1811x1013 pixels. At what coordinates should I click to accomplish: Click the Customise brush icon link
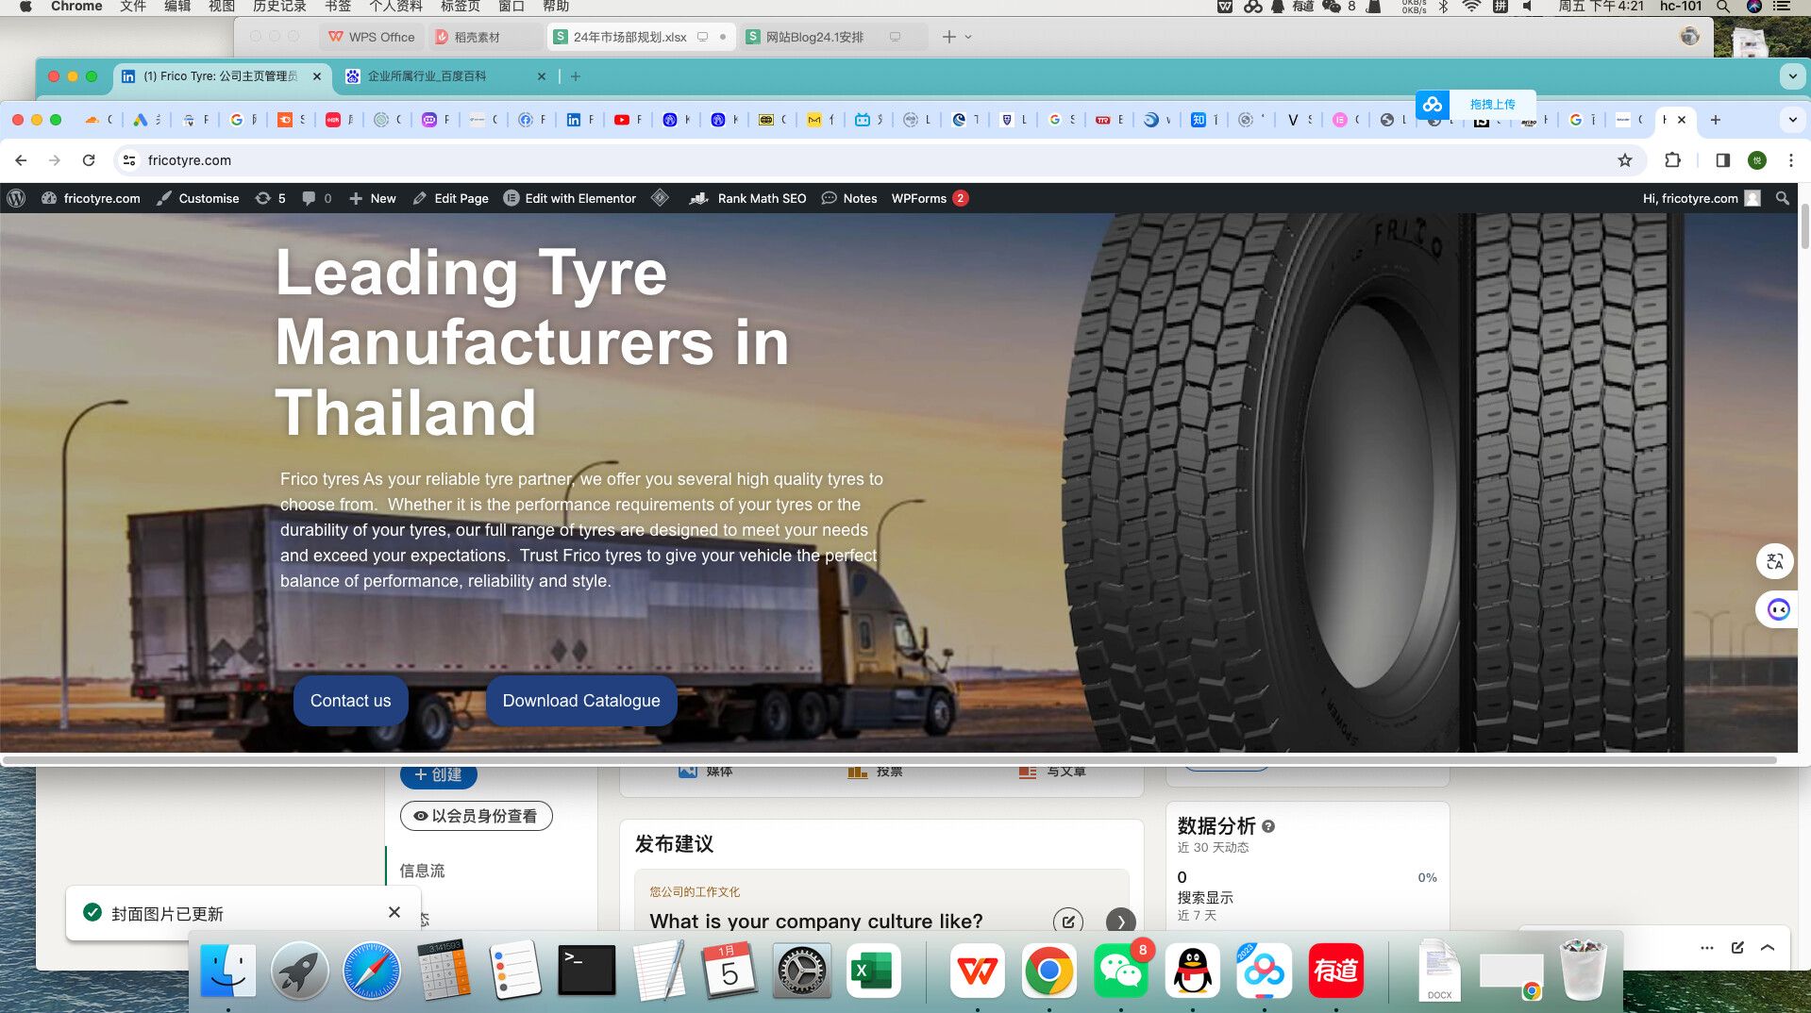(x=197, y=198)
